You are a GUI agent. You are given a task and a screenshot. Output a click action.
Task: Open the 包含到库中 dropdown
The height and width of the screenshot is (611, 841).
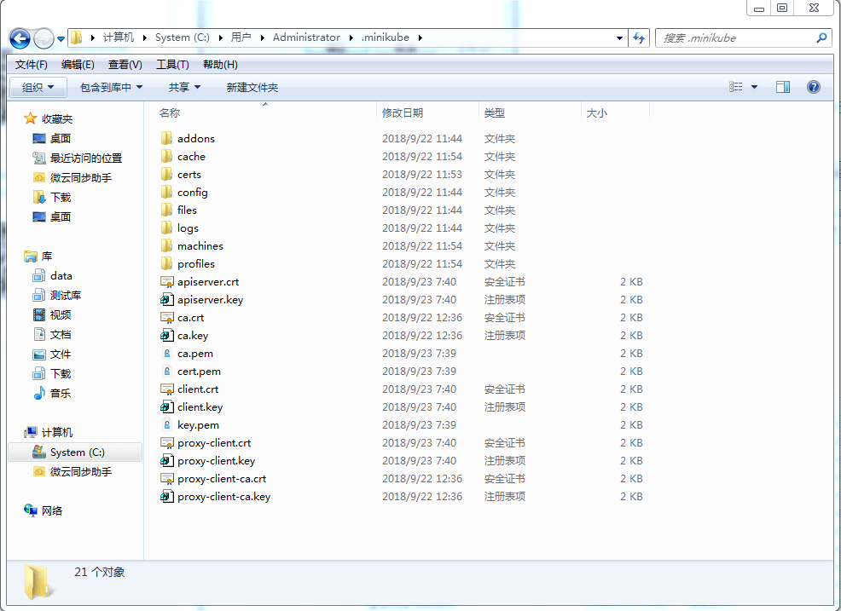click(111, 88)
